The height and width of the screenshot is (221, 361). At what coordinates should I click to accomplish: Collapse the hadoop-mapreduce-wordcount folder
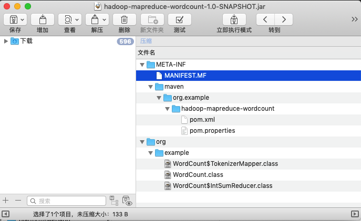point(168,109)
